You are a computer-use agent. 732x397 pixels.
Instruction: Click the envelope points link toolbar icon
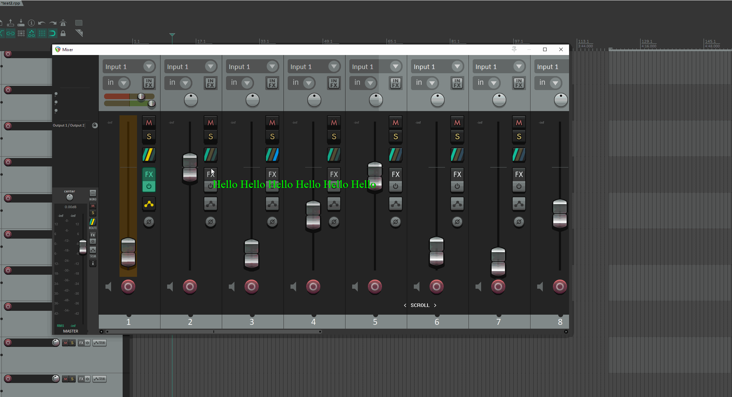click(x=32, y=33)
